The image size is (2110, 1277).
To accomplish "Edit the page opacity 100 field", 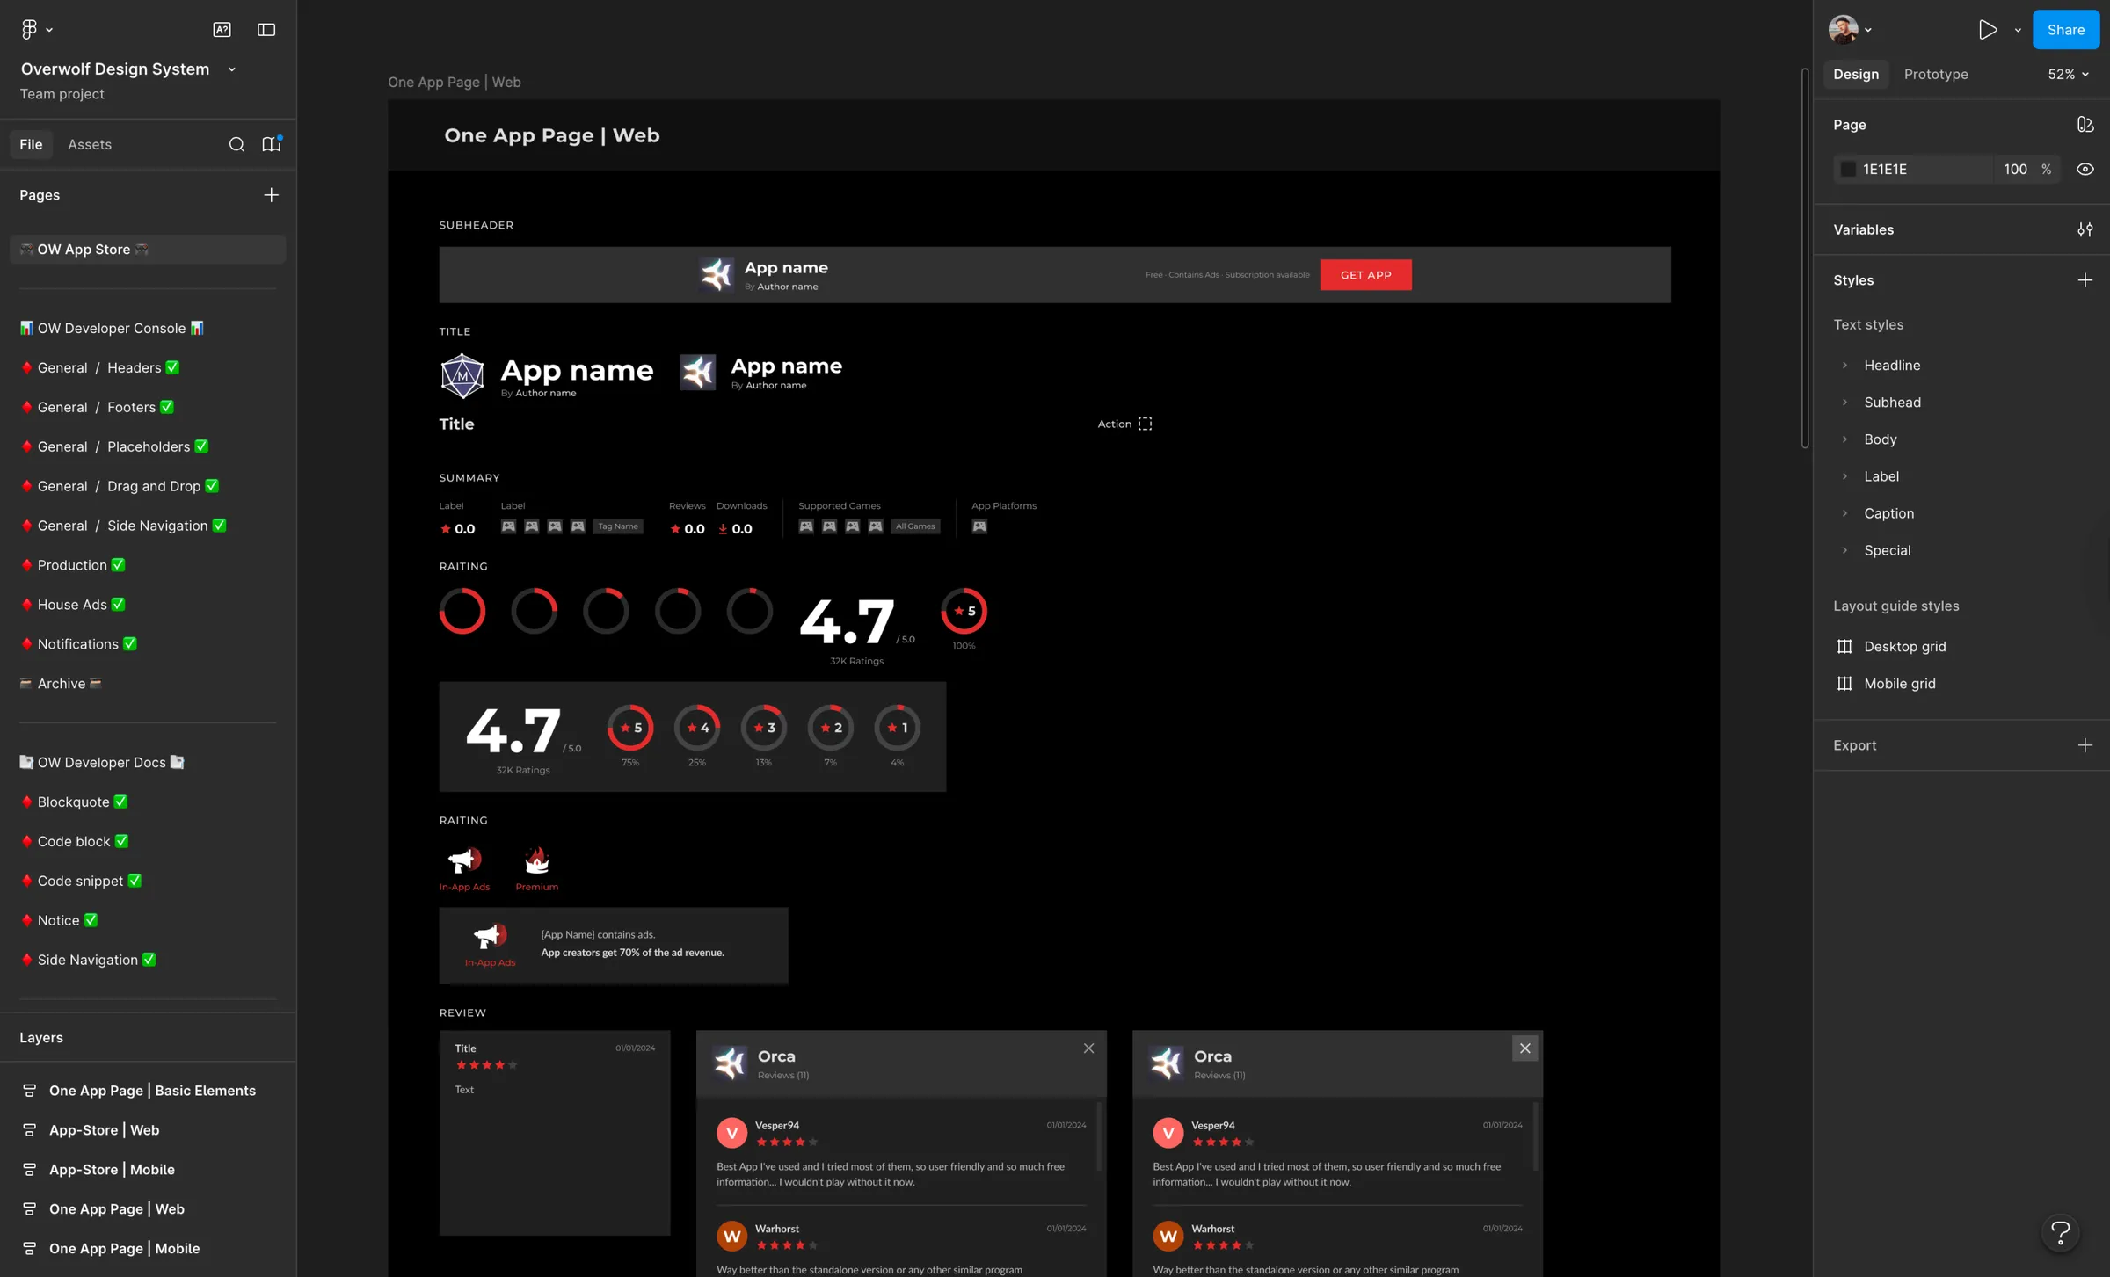I will pos(2015,170).
